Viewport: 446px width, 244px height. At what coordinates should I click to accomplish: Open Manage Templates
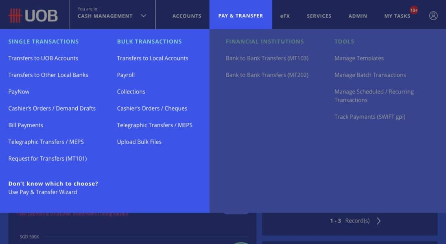359,58
